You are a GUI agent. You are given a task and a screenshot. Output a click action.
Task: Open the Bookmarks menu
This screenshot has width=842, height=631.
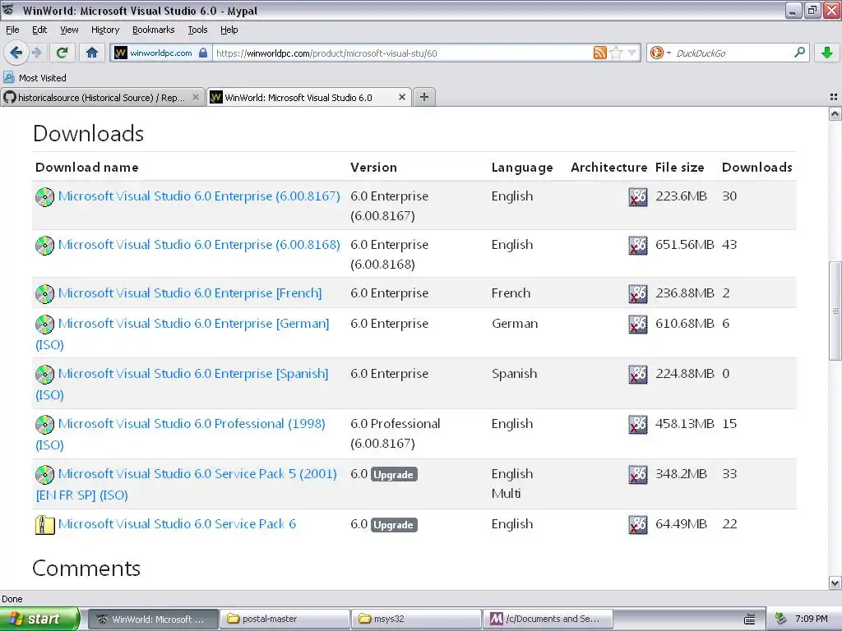(x=154, y=30)
